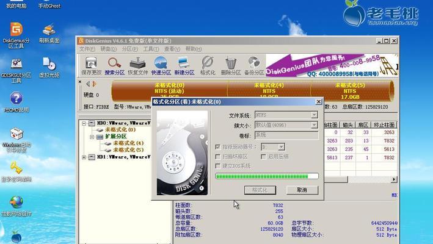The image size is (433, 244).
Task: Click the 删除分区 delete partition icon
Action: 231,66
